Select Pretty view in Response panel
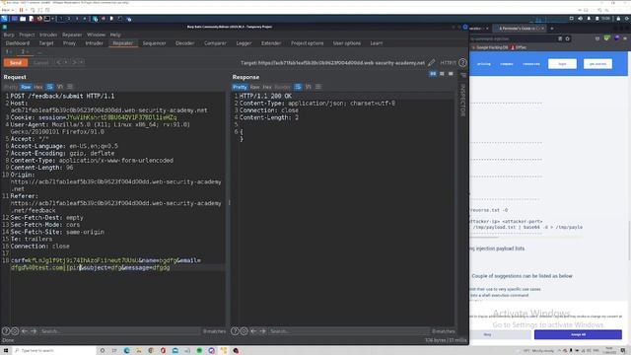The height and width of the screenshot is (355, 631). click(x=240, y=87)
